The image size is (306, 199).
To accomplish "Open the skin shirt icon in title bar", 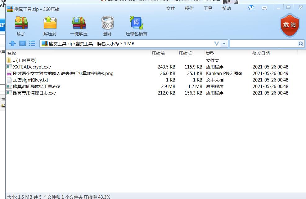I will click(x=251, y=8).
